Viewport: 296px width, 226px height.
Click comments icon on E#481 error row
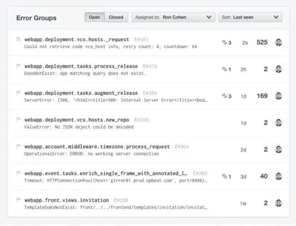tap(225, 43)
